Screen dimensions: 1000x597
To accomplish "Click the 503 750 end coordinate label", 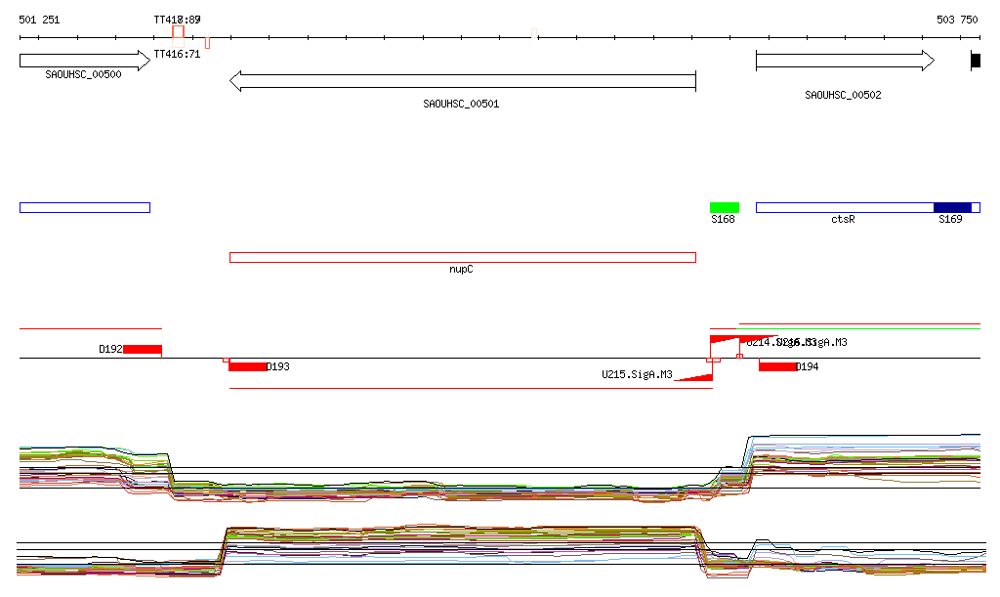I will [957, 20].
